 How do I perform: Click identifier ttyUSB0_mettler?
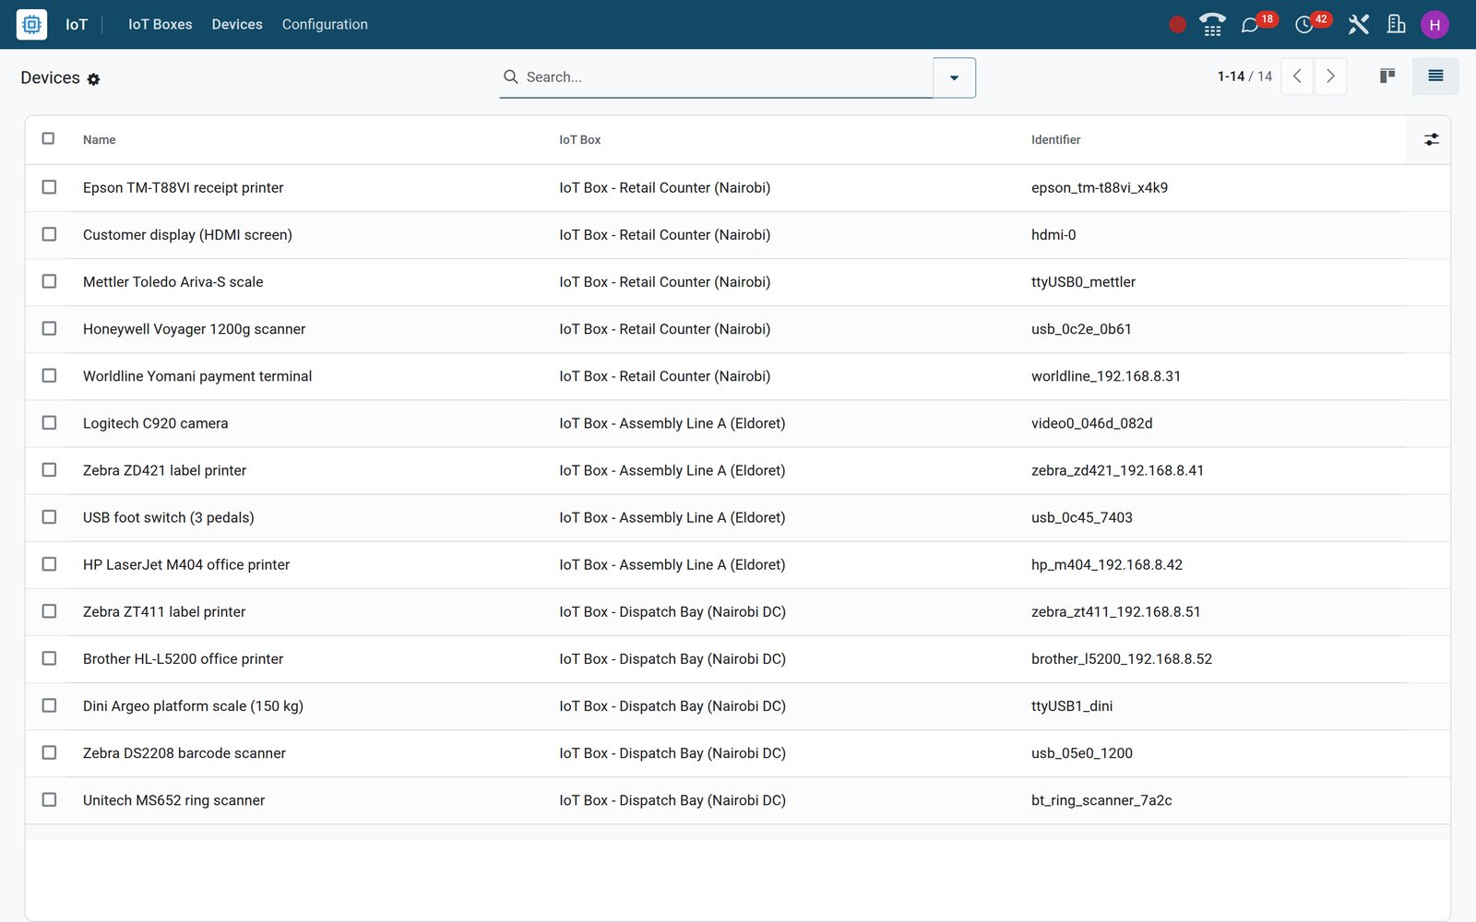pos(1083,282)
